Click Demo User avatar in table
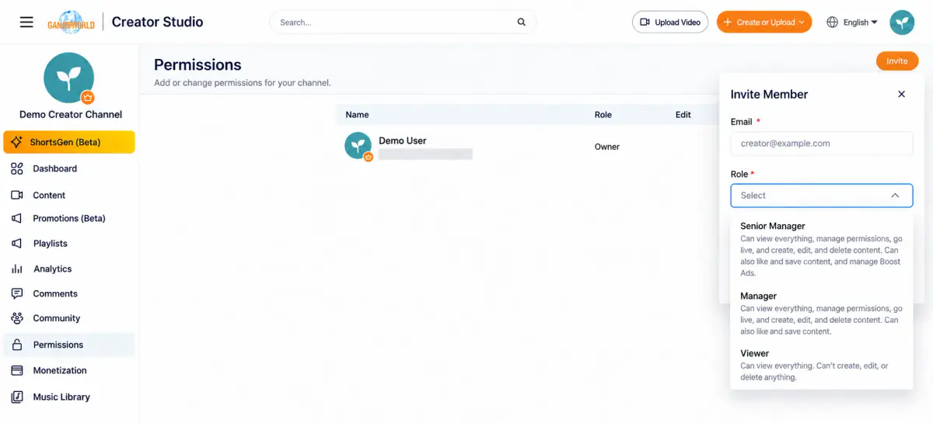This screenshot has width=933, height=423. coord(358,146)
